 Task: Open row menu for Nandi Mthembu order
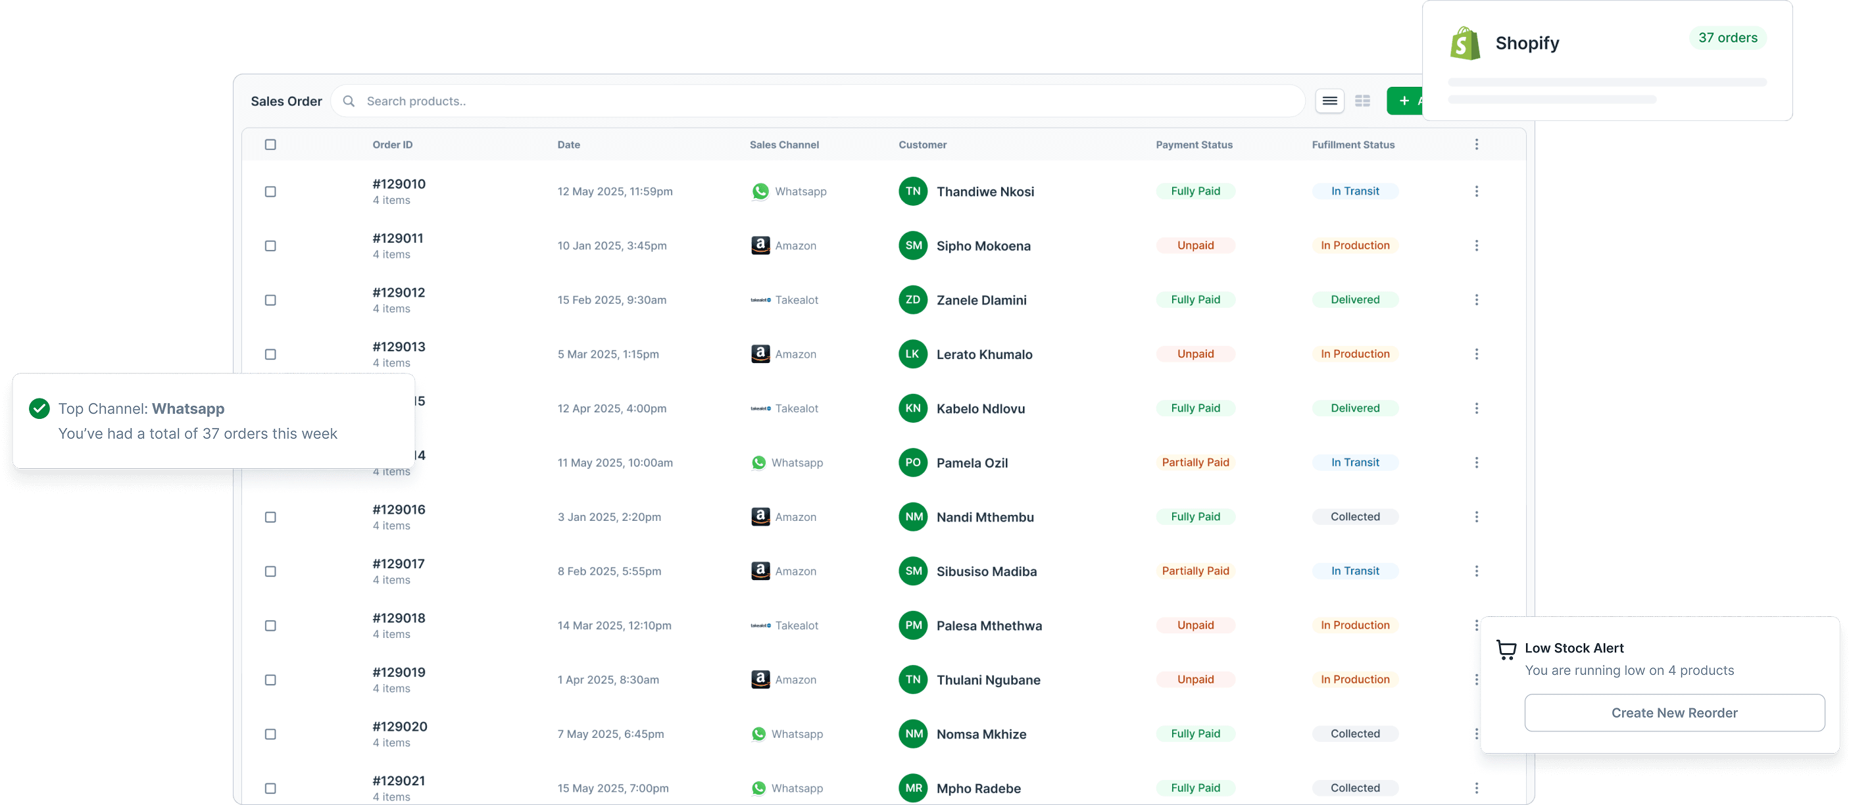(x=1476, y=517)
